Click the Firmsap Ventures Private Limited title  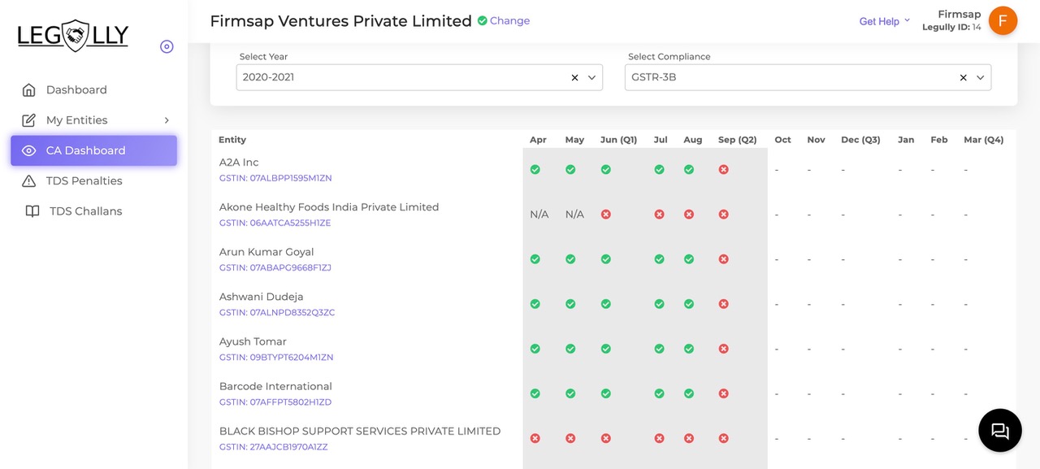point(340,21)
